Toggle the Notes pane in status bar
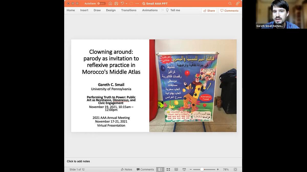This screenshot has height=172, width=307. tap(126, 169)
